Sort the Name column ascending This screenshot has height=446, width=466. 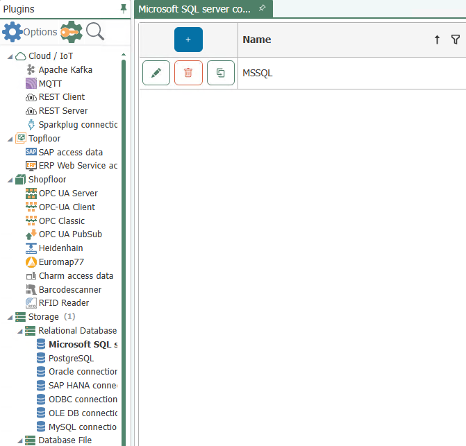(x=437, y=40)
